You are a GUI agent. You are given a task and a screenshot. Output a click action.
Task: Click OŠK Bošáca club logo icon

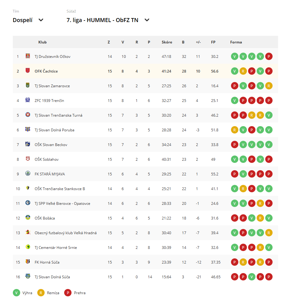28,218
